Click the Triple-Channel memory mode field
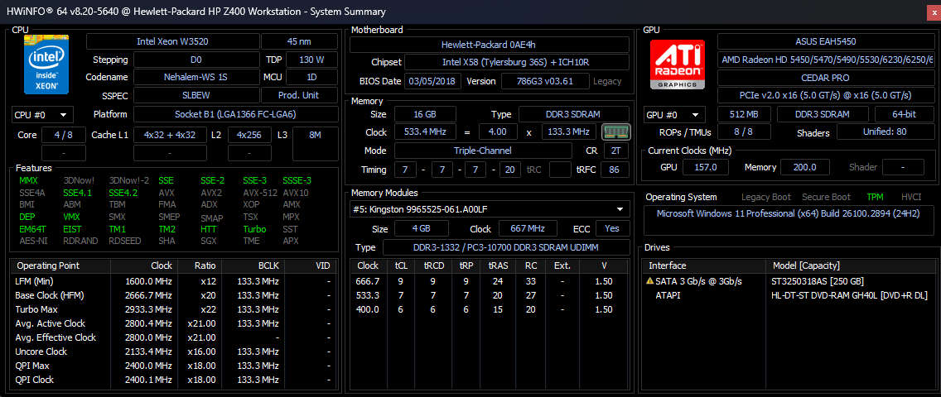 pos(483,151)
